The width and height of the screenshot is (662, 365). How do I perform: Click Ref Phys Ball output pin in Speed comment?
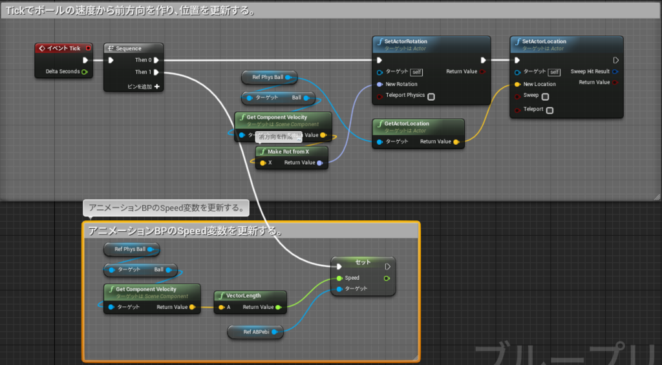pyautogui.click(x=150, y=249)
